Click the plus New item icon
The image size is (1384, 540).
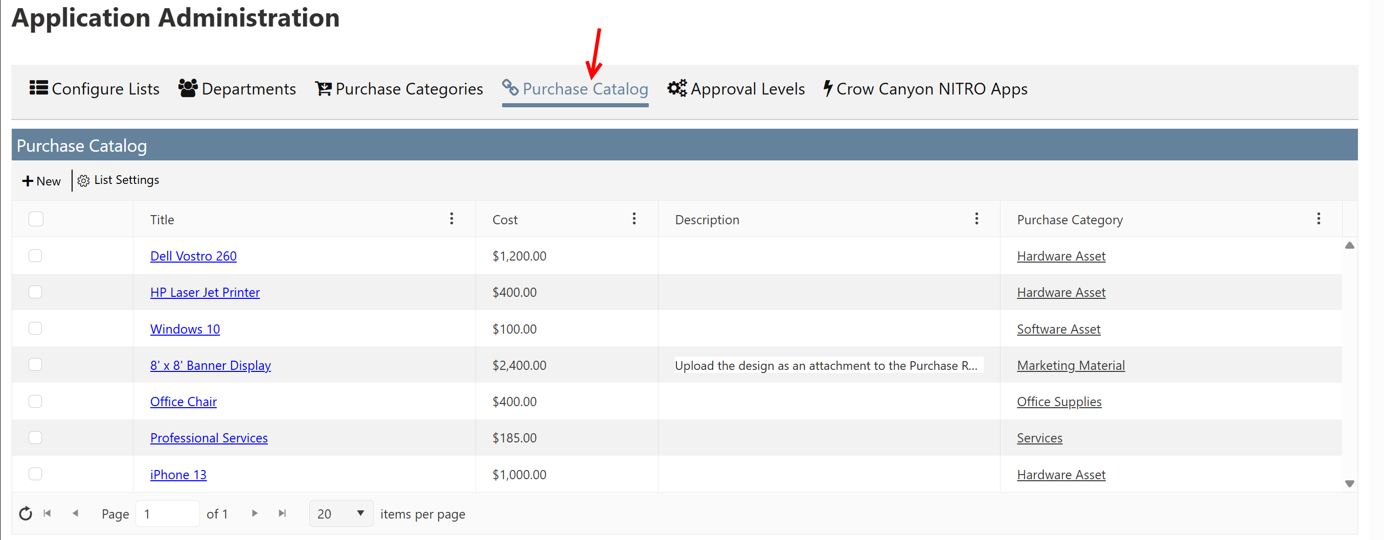point(28,181)
